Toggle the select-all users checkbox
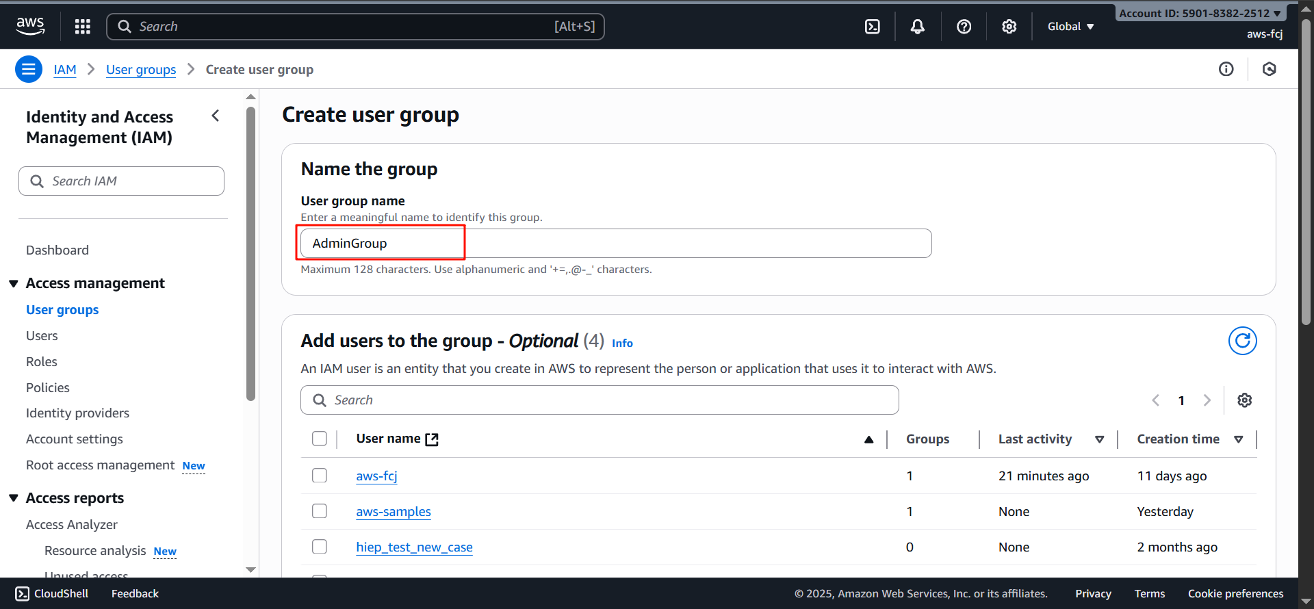This screenshot has height=609, width=1314. [x=320, y=439]
